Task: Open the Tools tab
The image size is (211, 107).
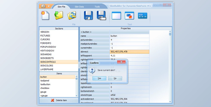Action: pyautogui.click(x=97, y=6)
